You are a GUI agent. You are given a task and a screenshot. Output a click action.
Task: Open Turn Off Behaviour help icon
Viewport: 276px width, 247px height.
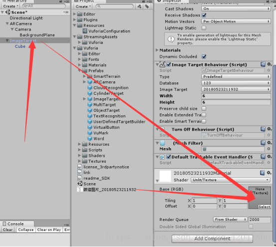point(263,129)
